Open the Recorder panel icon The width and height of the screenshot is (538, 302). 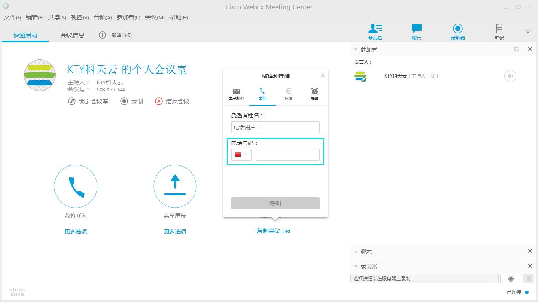click(458, 32)
